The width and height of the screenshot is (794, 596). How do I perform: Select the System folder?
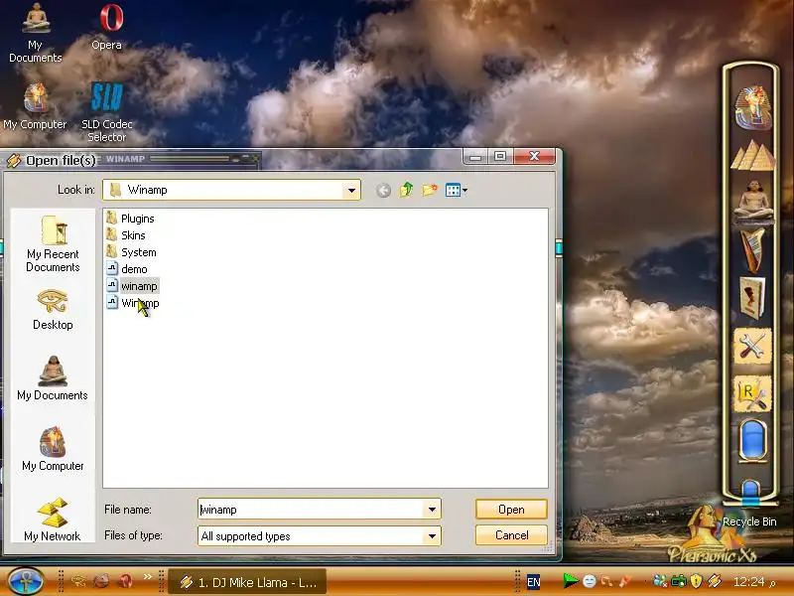point(131,252)
